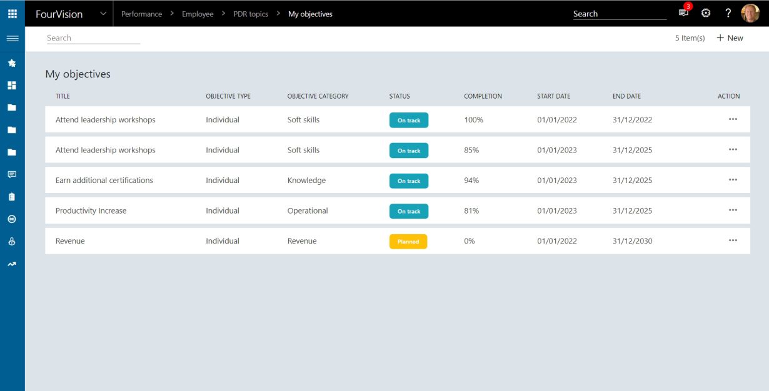Screen dimensions: 769x391
Task: Open the dashboard tiles icon in the sidebar
Action: tap(12, 85)
